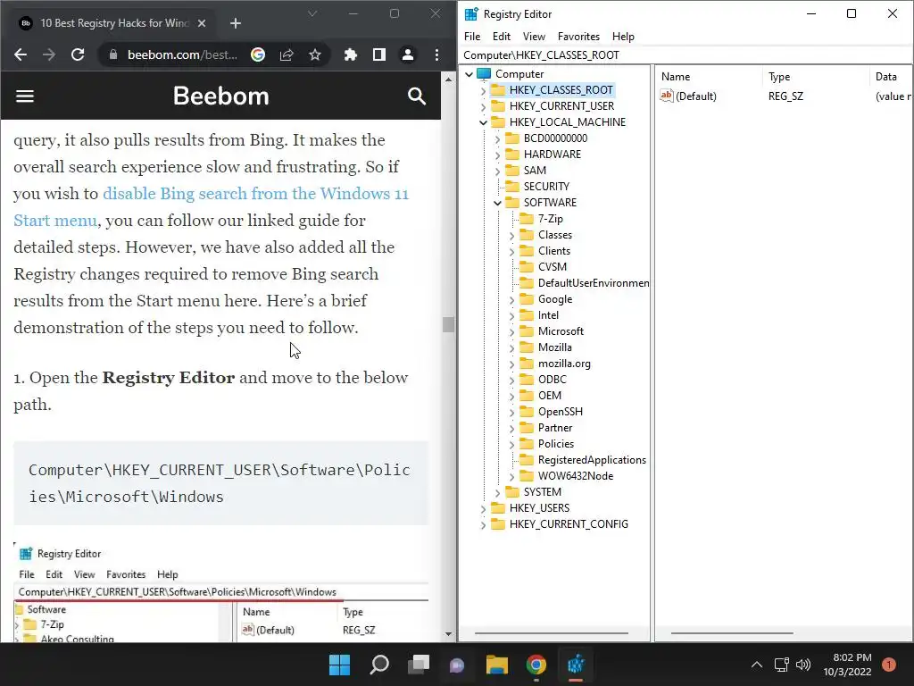
Task: Click registry tree horizontal scrollbar
Action: pyautogui.click(x=552, y=633)
